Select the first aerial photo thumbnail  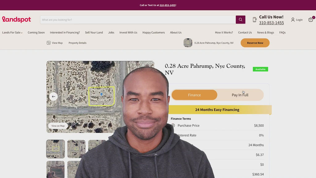56,149
